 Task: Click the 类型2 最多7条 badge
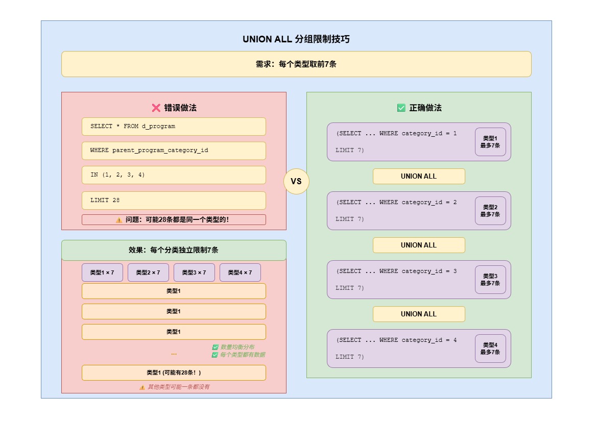[x=490, y=211]
